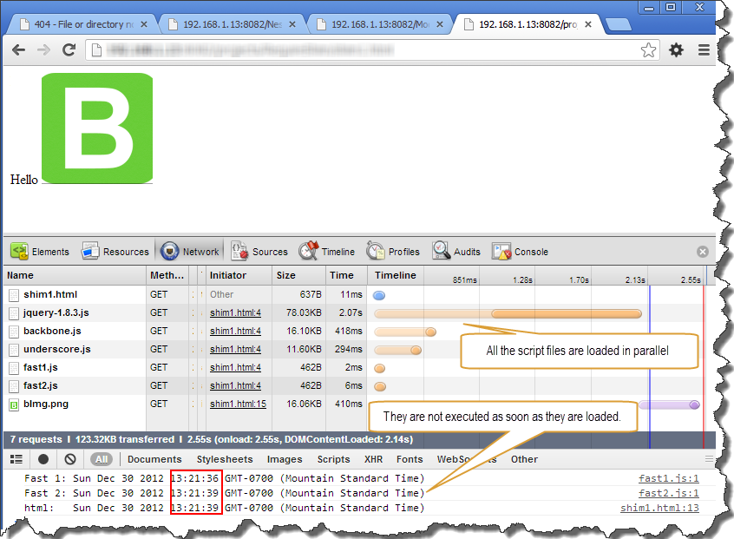Open shim1.html:15 initiator link for bImg.png
The width and height of the screenshot is (734, 539).
point(238,404)
